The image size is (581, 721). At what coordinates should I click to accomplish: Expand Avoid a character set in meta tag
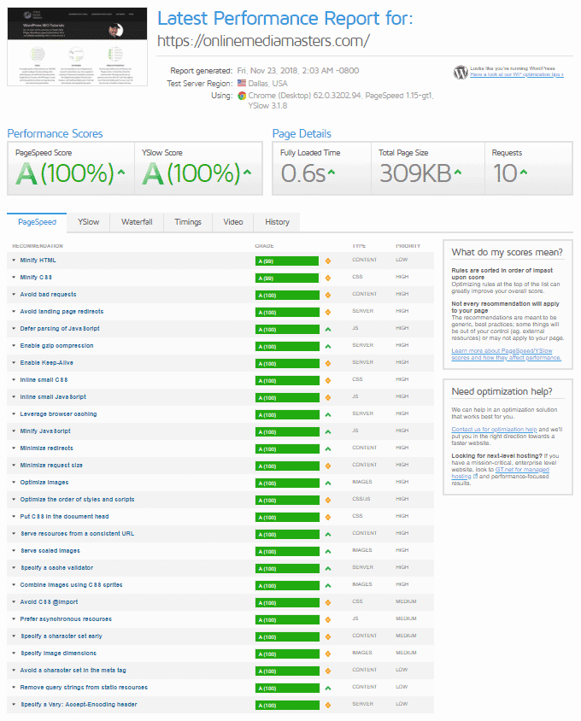14,671
